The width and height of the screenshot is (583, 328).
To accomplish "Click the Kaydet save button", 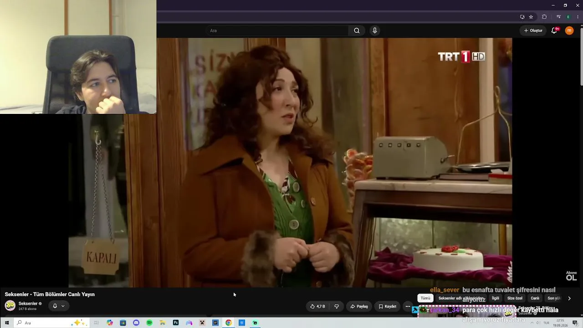I will (x=388, y=307).
